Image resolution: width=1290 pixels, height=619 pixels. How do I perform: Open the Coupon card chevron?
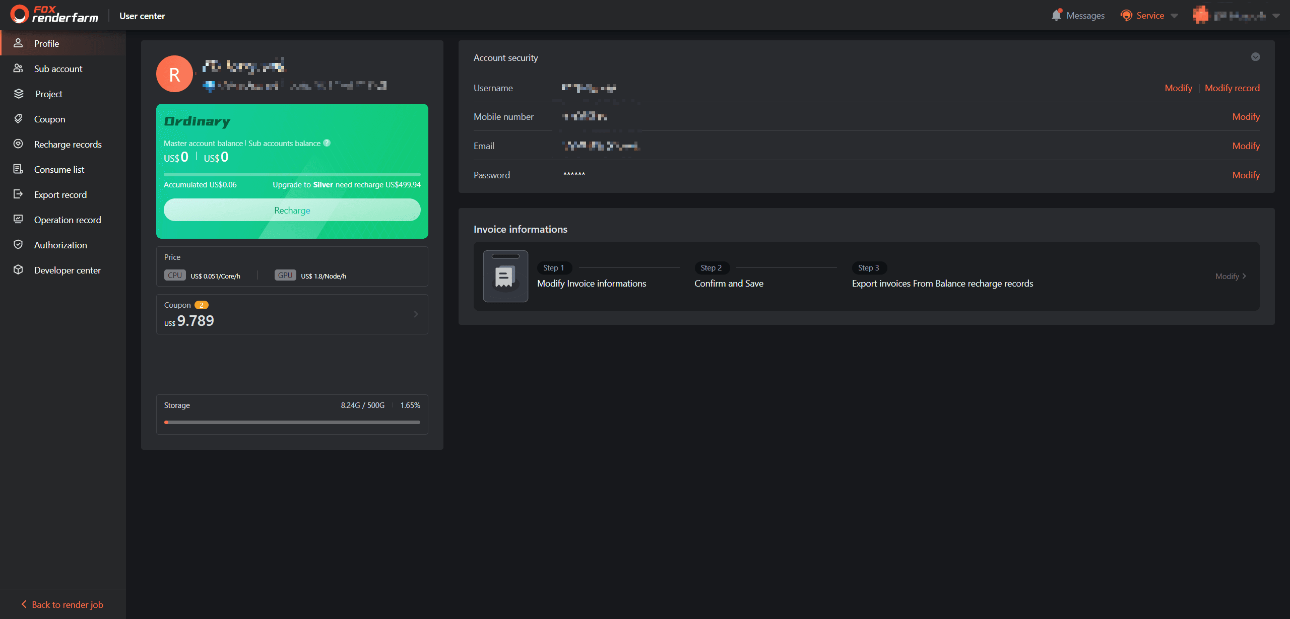point(416,314)
